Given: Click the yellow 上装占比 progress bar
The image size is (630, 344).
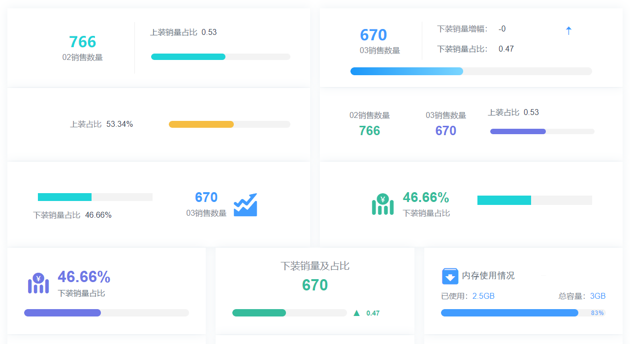Looking at the screenshot, I should pos(201,124).
